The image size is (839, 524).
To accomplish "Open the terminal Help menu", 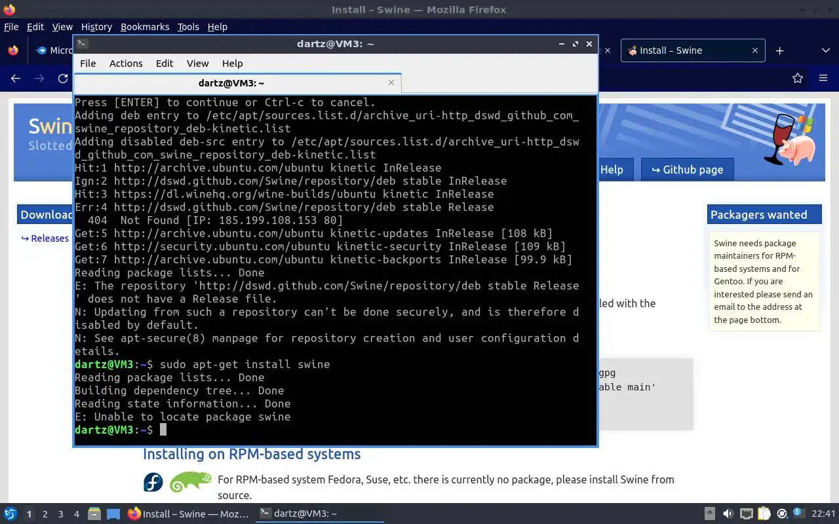I will [232, 64].
